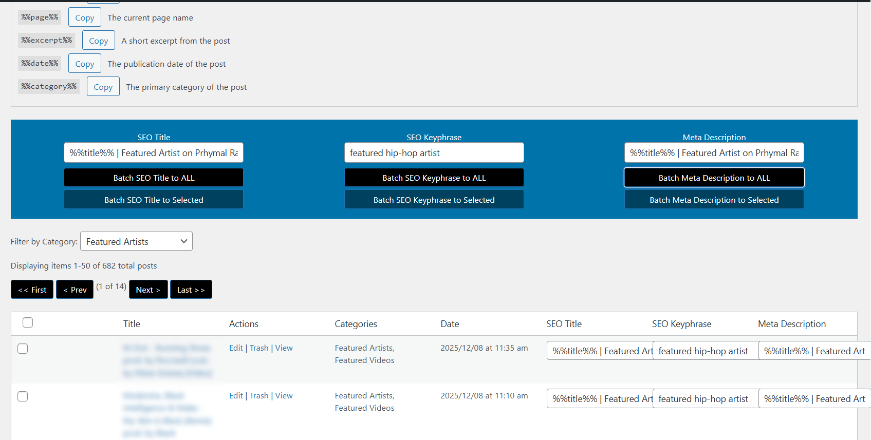This screenshot has height=440, width=871.
Task: Click SEO Title field of 11:35 am post
Action: (x=600, y=351)
